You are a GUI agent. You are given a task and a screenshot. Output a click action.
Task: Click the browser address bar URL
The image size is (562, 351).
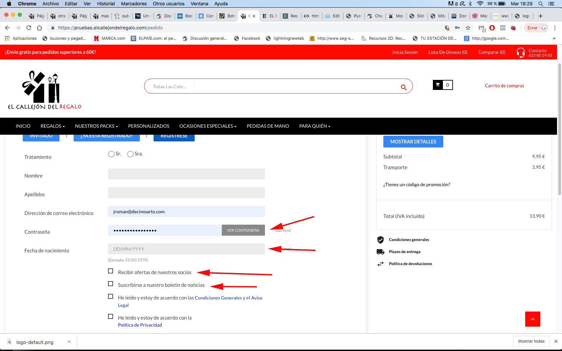110,28
